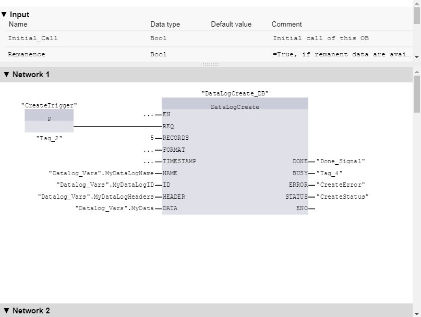Image resolution: width=421 pixels, height=317 pixels.
Task: Click the ENO output pin
Action: coord(302,208)
